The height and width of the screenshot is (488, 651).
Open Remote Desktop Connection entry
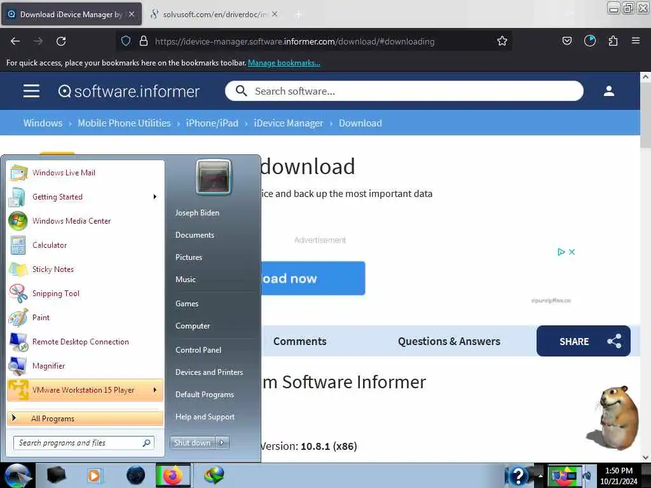pos(86,342)
